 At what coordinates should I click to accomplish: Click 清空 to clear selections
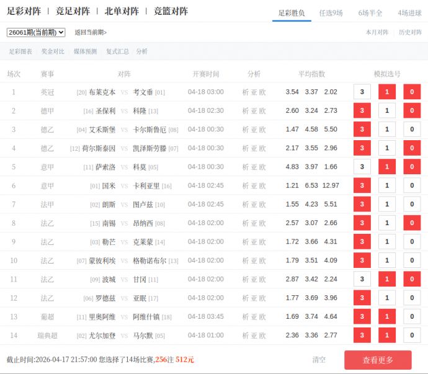[319, 360]
